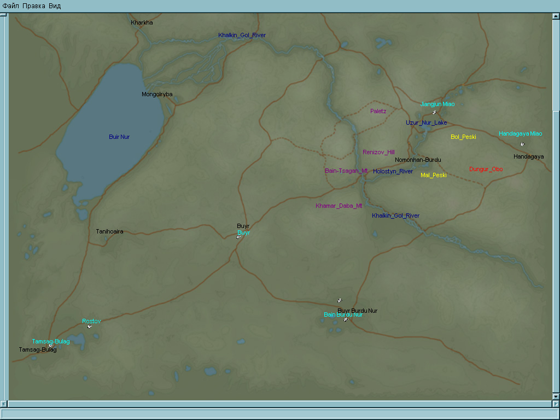560x420 pixels.
Task: Click the horizontal scrollbar right arrow
Action: [x=556, y=404]
